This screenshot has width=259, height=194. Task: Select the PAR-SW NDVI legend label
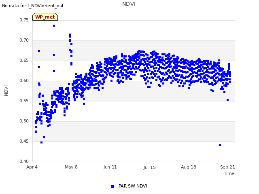(133, 186)
